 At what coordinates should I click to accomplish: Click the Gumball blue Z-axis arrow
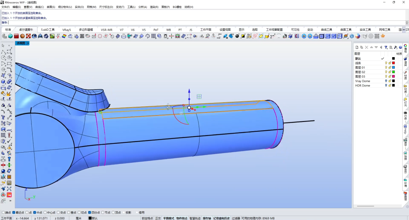(189, 91)
